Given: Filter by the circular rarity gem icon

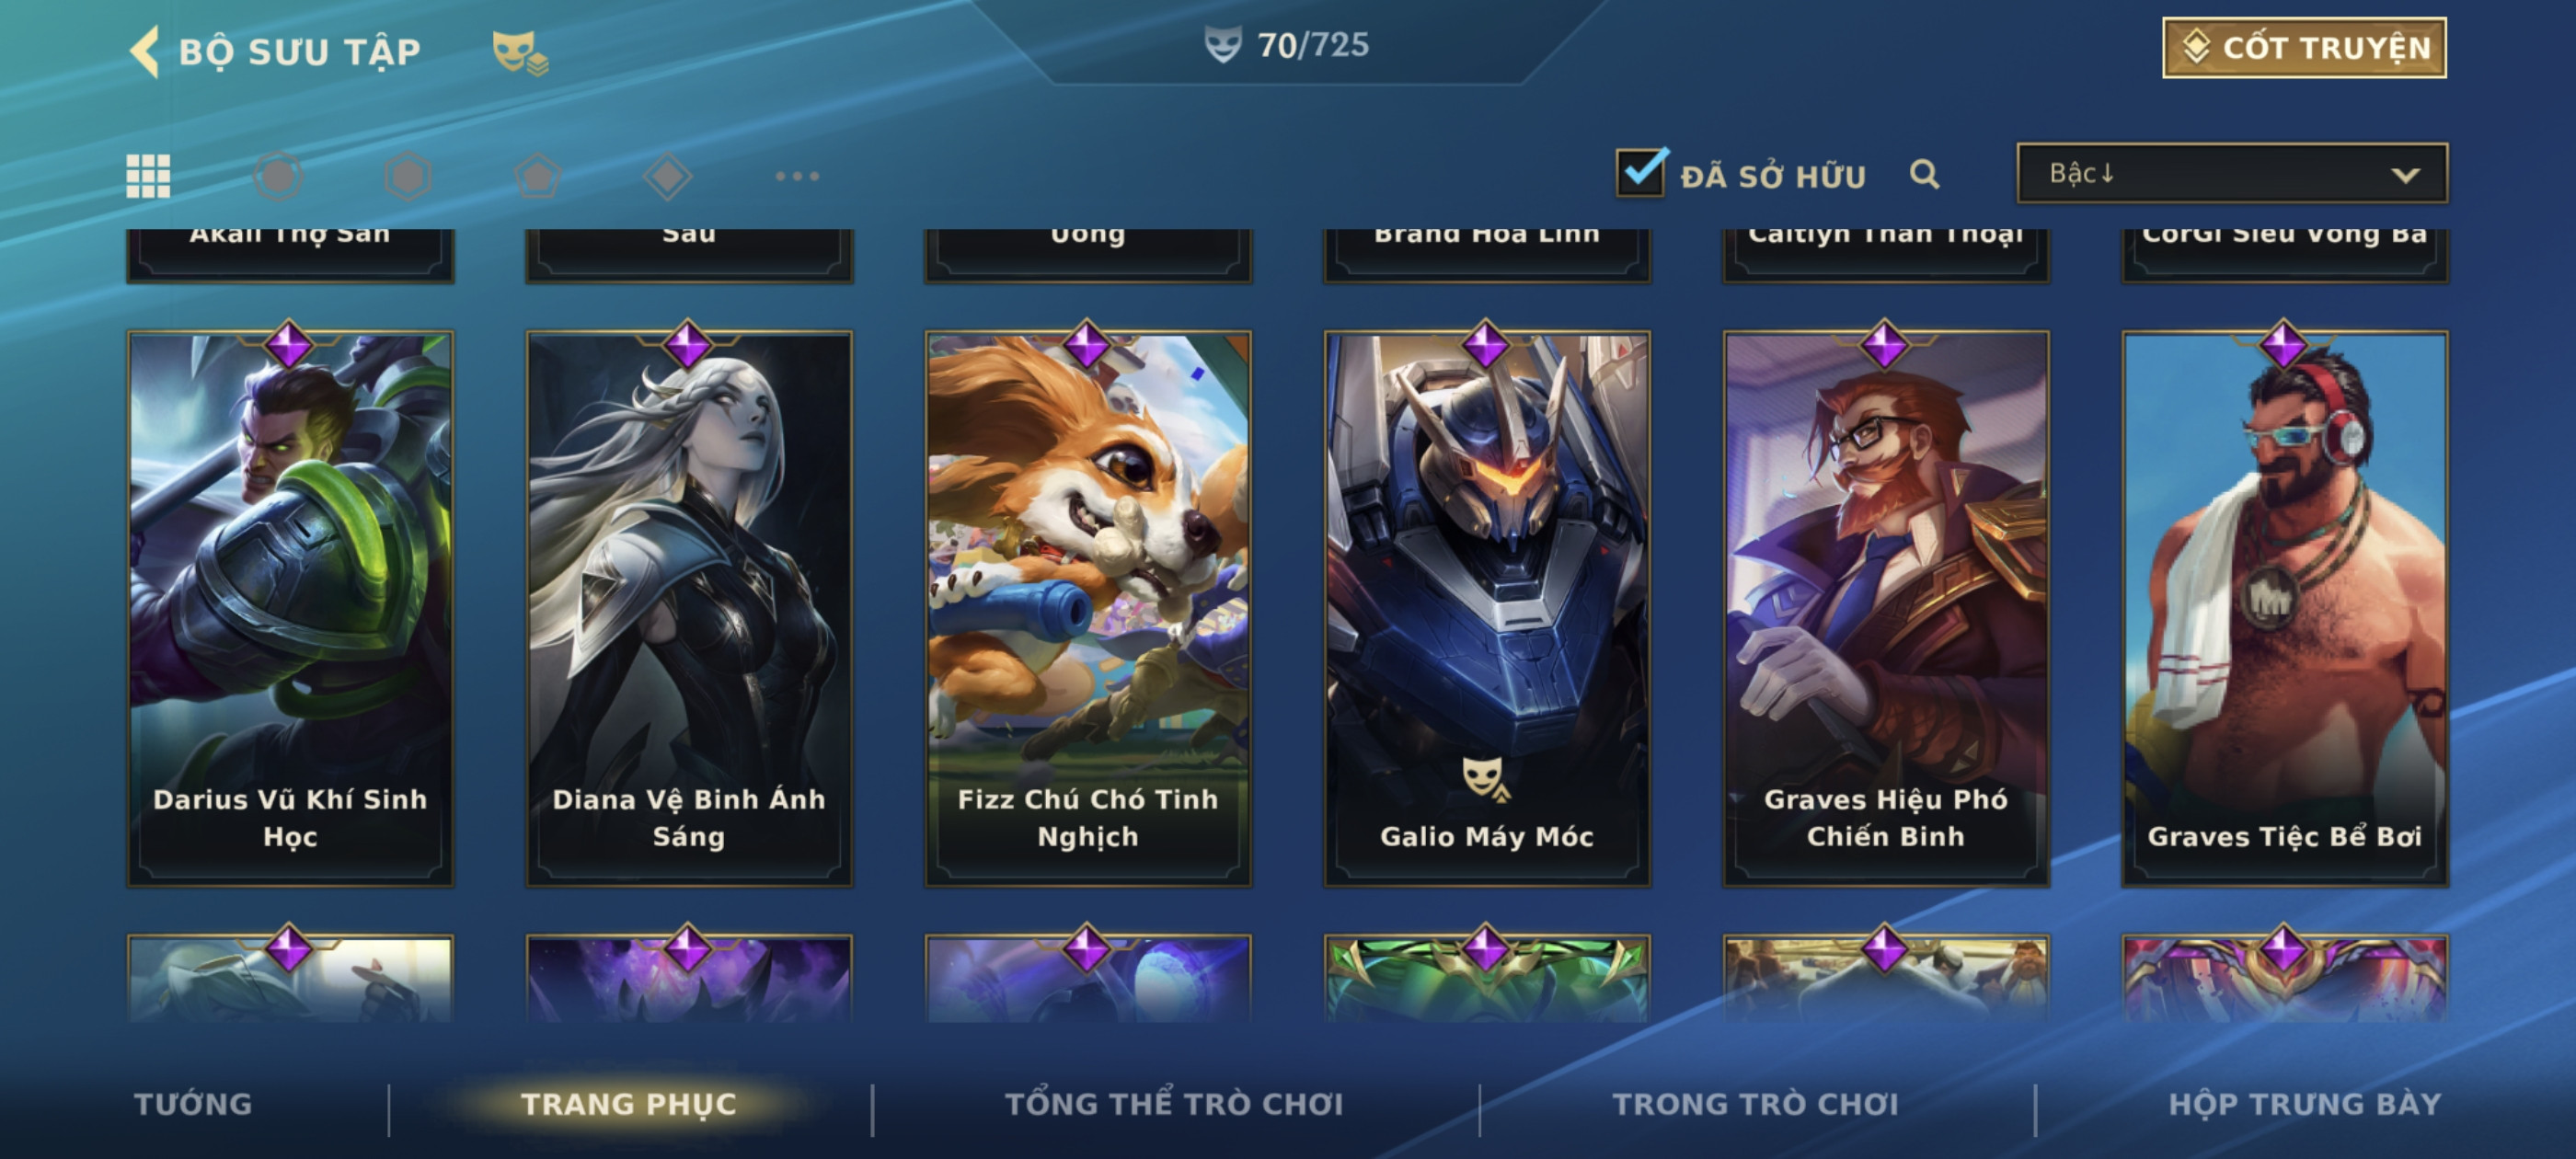Looking at the screenshot, I should coord(278,176).
